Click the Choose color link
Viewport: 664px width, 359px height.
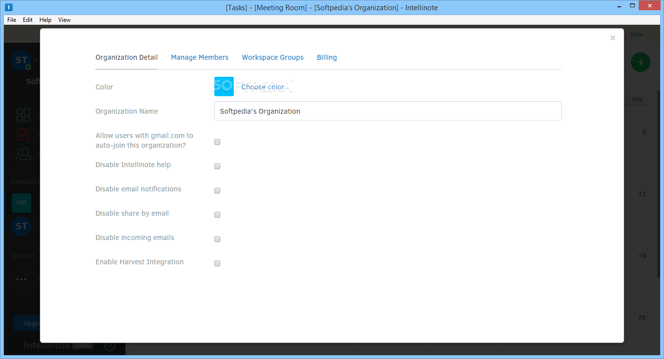pyautogui.click(x=263, y=87)
